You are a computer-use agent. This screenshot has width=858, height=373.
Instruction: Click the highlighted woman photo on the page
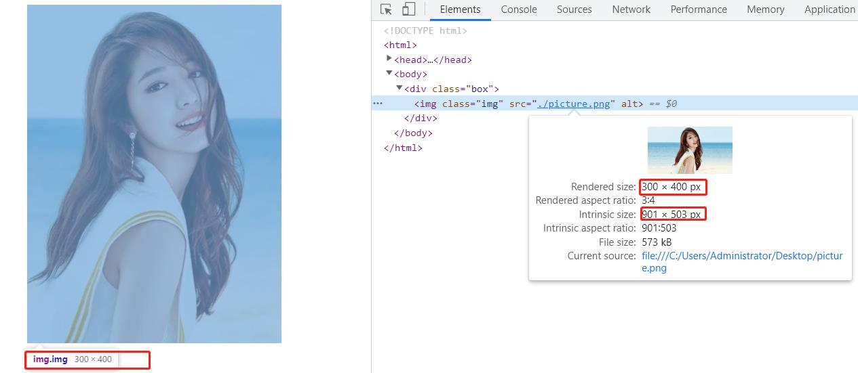pos(154,174)
